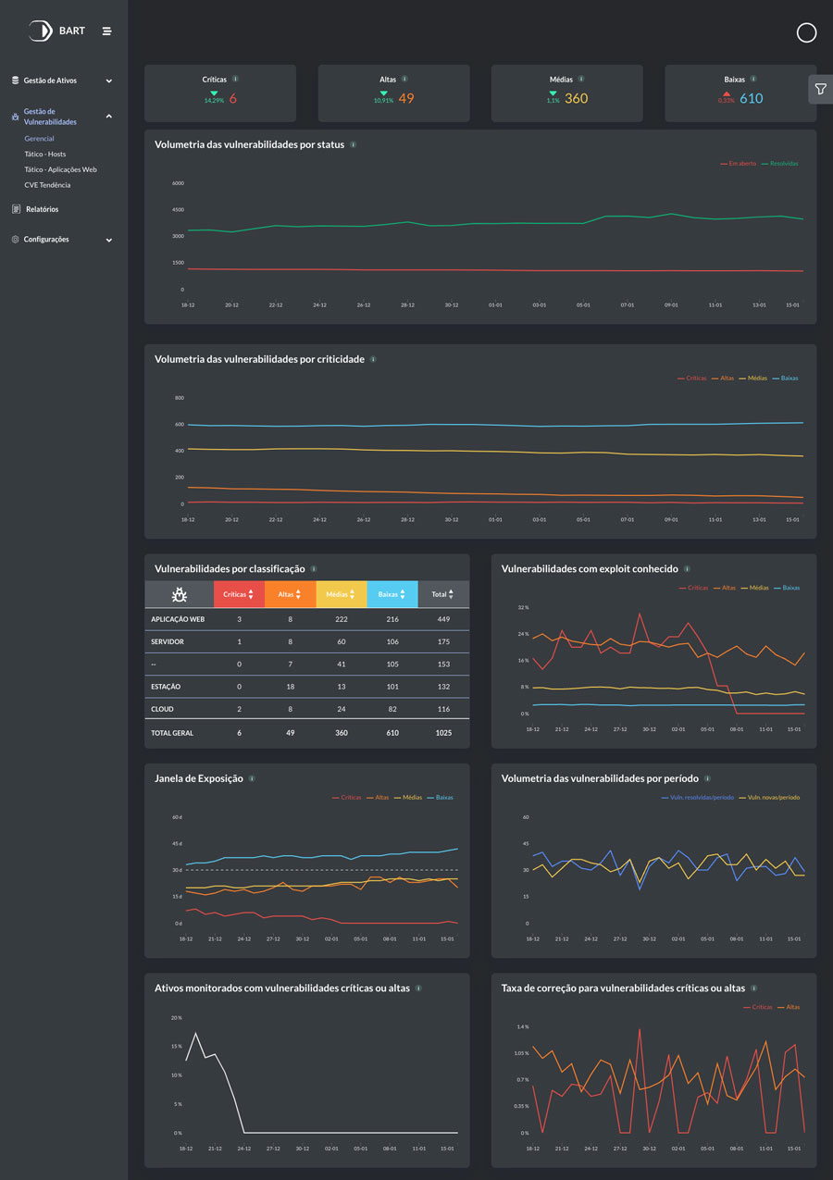This screenshot has width=833, height=1180.
Task: Click the gear icon beside Configurações
Action: pos(14,239)
